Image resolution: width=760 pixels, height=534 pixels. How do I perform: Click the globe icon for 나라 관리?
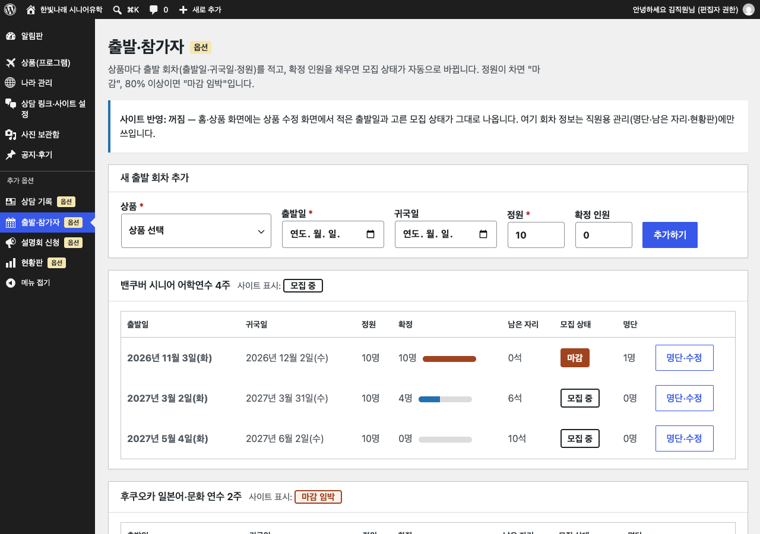(x=11, y=82)
